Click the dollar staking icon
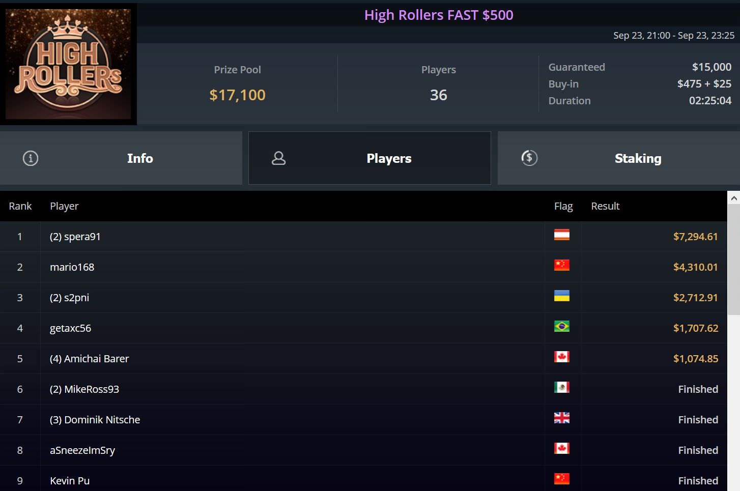 coord(529,158)
